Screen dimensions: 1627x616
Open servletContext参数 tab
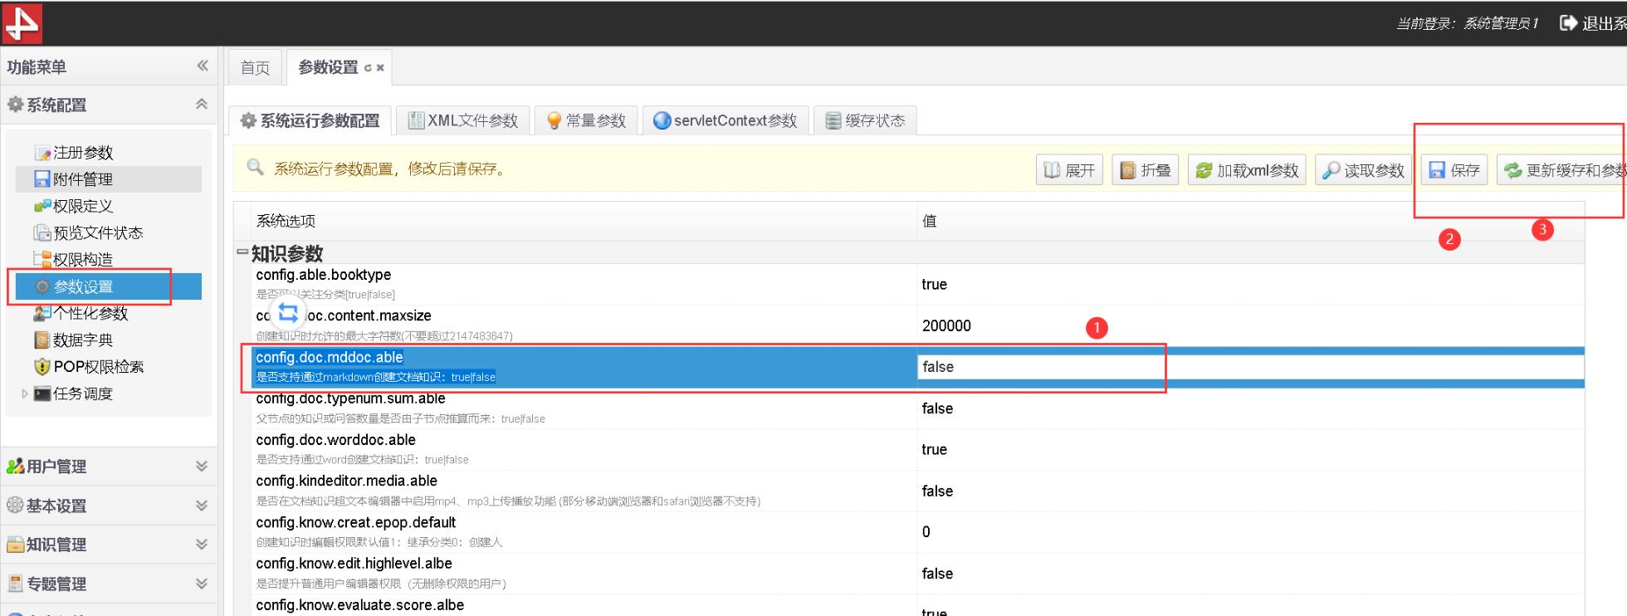click(726, 120)
